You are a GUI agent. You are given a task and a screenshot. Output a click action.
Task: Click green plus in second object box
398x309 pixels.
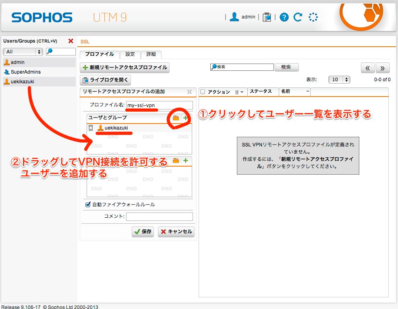186,161
